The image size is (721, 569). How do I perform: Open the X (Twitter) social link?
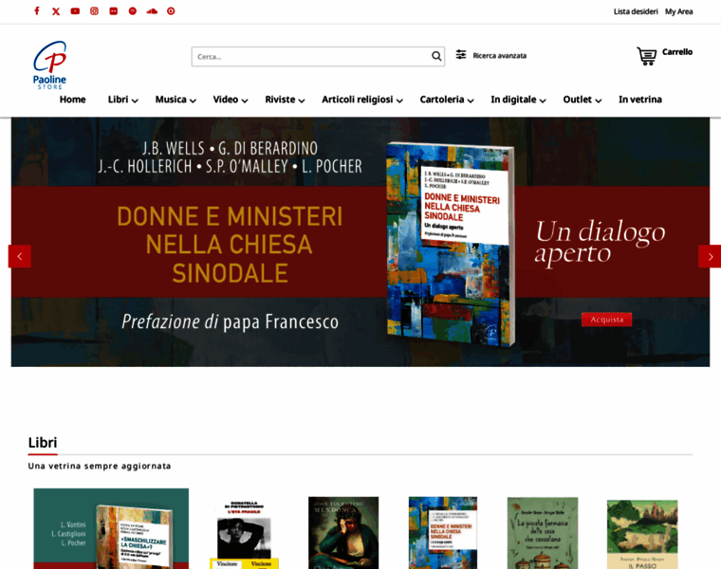click(56, 11)
